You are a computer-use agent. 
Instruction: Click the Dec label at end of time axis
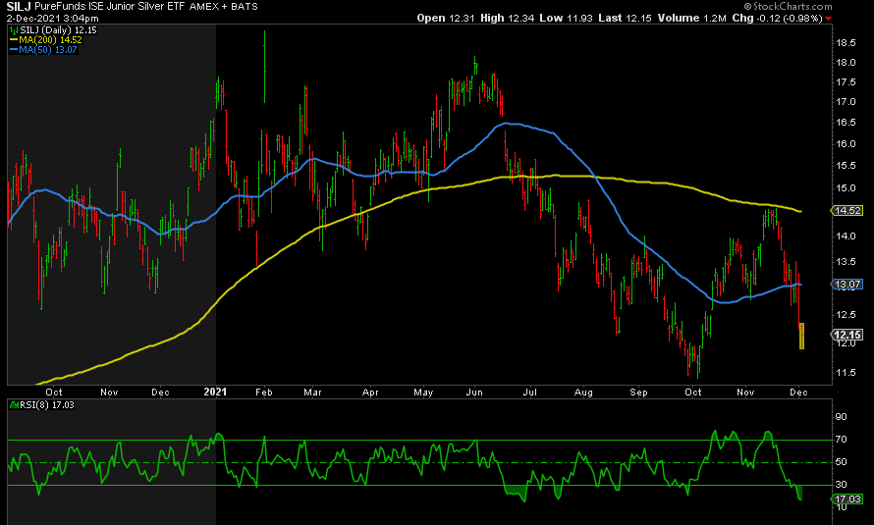tap(798, 392)
